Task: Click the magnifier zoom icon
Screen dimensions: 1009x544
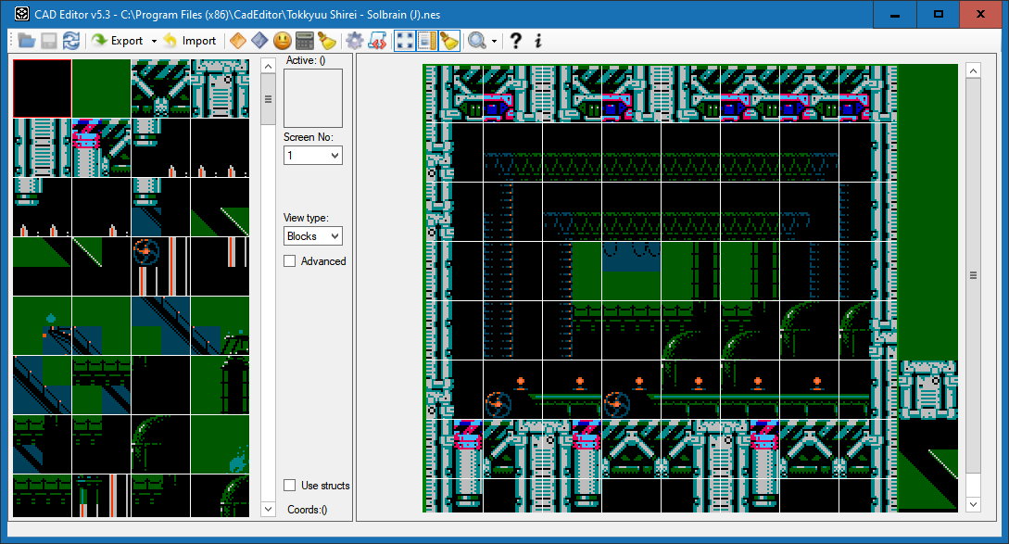Action: click(x=477, y=41)
